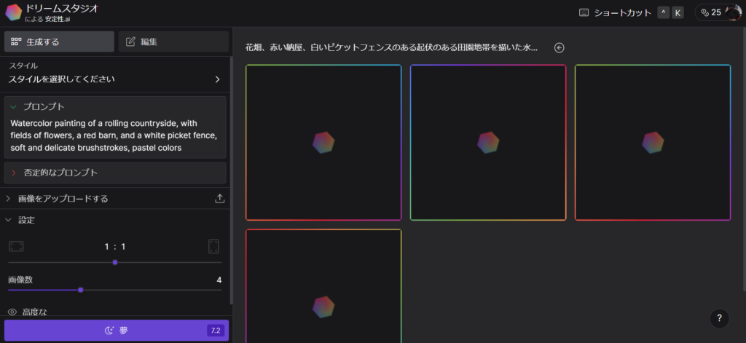
Task: Click the upload image arrow icon
Action: [220, 198]
